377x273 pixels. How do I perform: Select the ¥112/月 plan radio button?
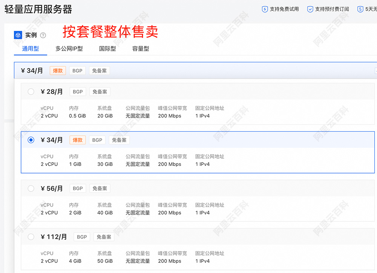(x=31, y=237)
